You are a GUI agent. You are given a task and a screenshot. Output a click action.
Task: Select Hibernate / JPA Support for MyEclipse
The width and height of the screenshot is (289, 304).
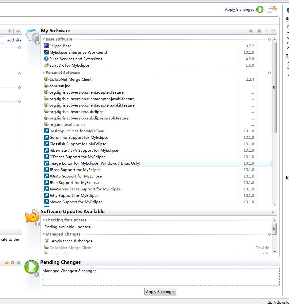pyautogui.click(x=83, y=150)
